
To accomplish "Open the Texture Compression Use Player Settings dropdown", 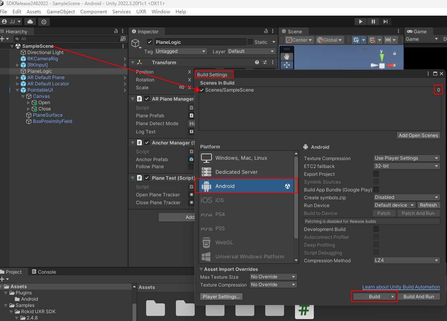I will 407,158.
